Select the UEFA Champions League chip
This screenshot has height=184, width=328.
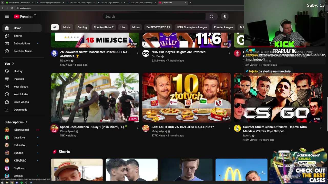pyautogui.click(x=192, y=27)
